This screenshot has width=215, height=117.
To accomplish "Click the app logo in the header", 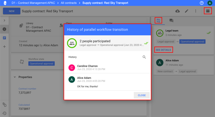I will 5,3.
